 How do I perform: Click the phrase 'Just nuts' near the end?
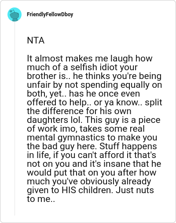(x=135, y=190)
